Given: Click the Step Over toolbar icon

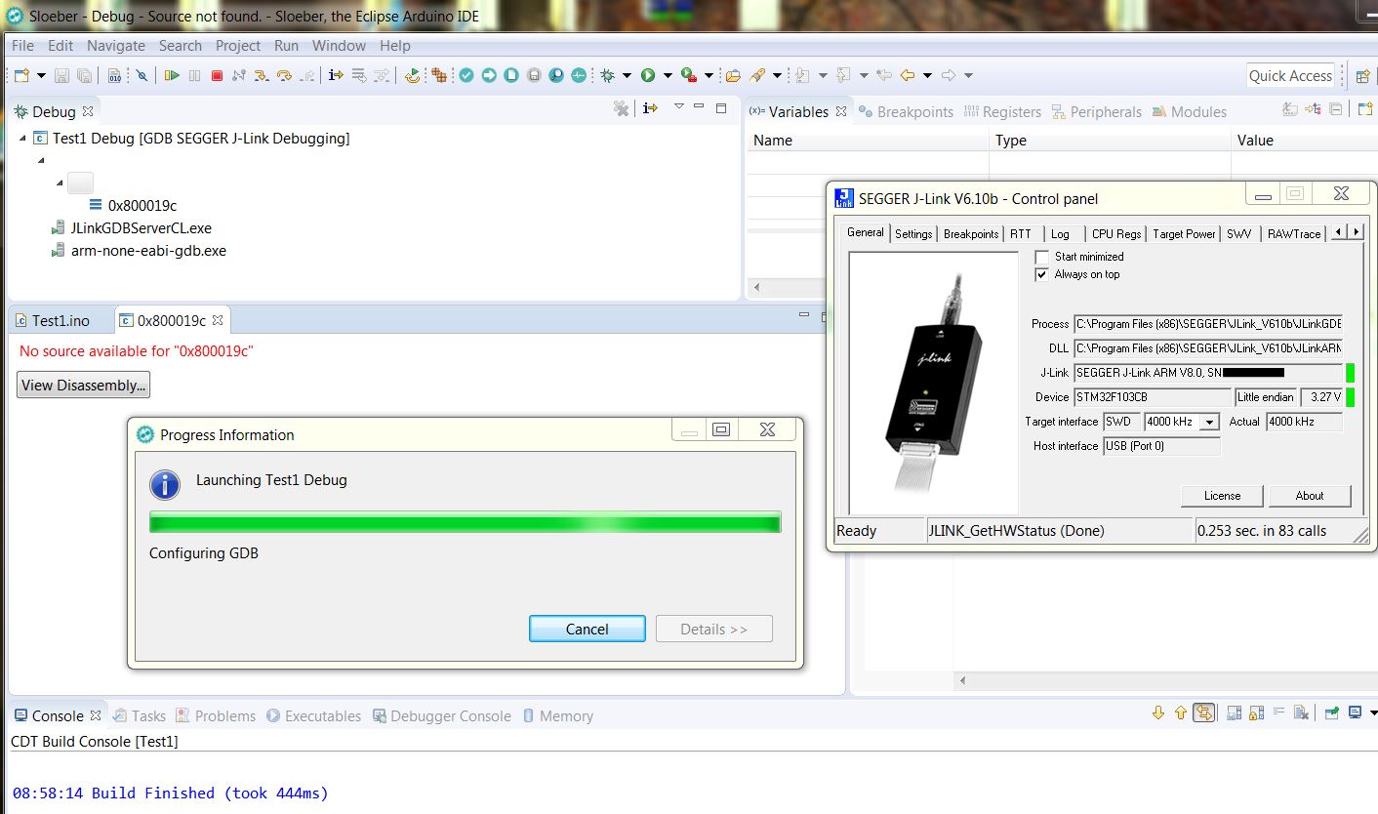Looking at the screenshot, I should (284, 75).
